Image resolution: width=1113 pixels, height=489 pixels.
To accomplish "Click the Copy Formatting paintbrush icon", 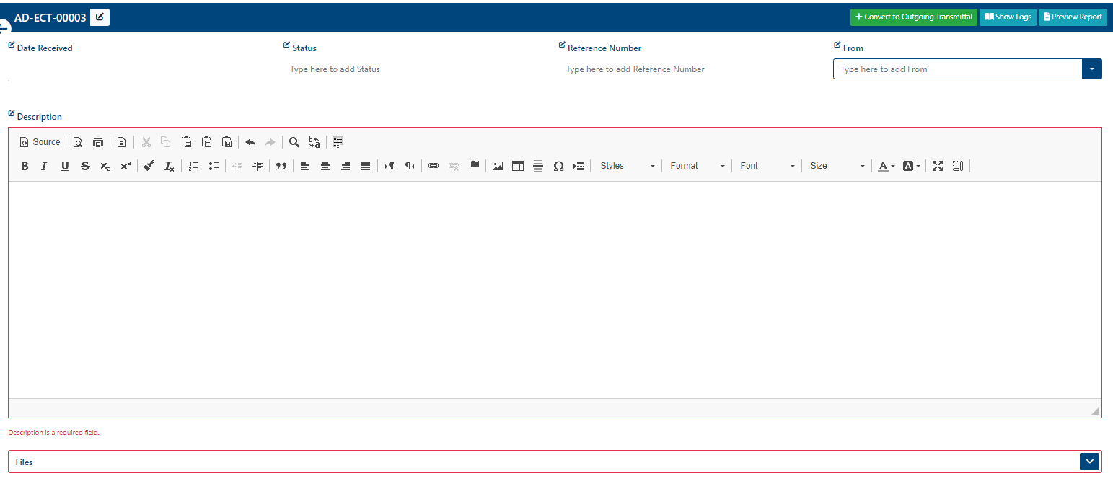I will [149, 166].
